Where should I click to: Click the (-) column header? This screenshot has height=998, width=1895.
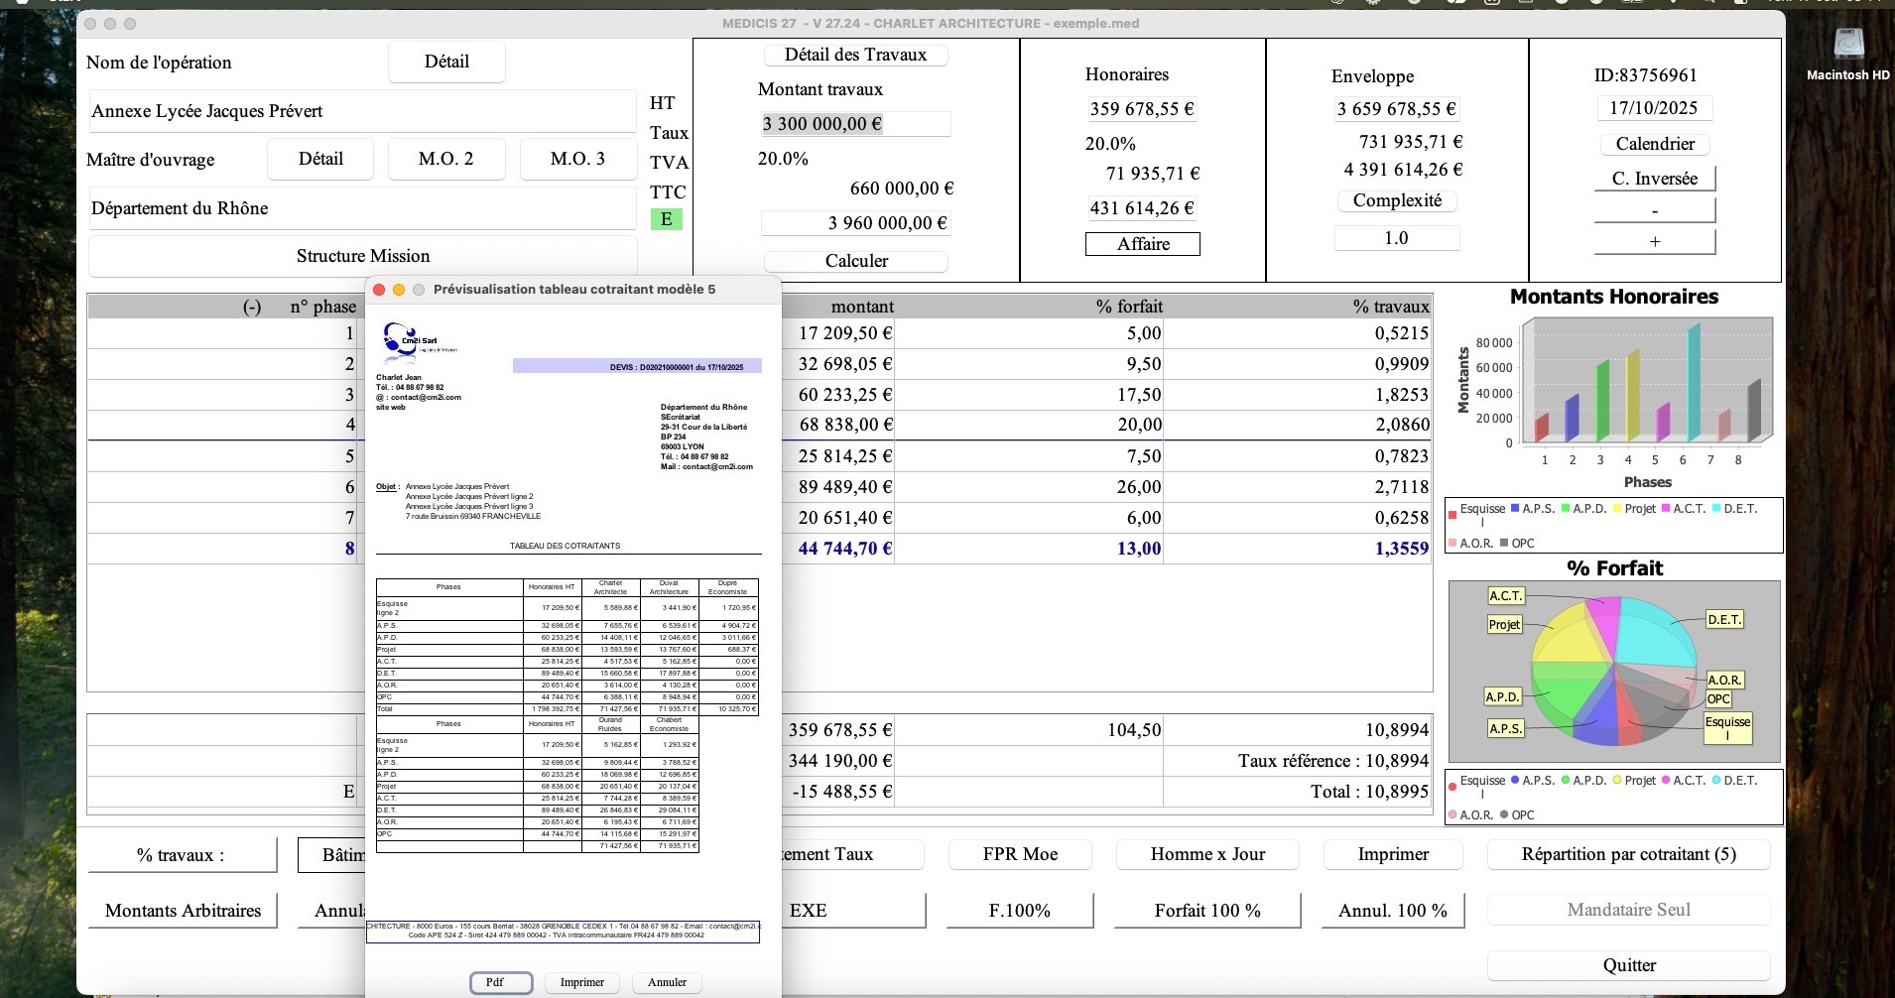tap(252, 307)
